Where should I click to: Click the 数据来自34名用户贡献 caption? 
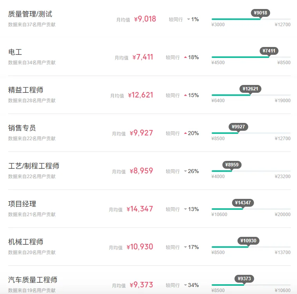point(32,62)
